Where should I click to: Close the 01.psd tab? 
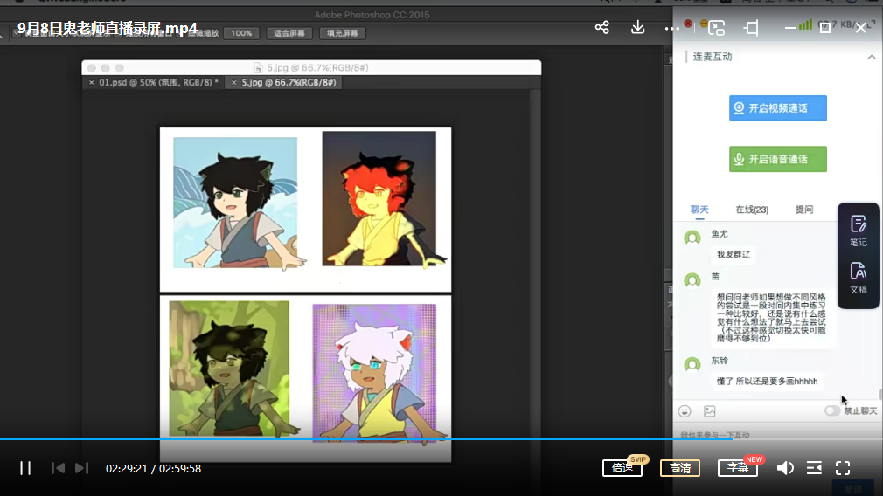(91, 83)
